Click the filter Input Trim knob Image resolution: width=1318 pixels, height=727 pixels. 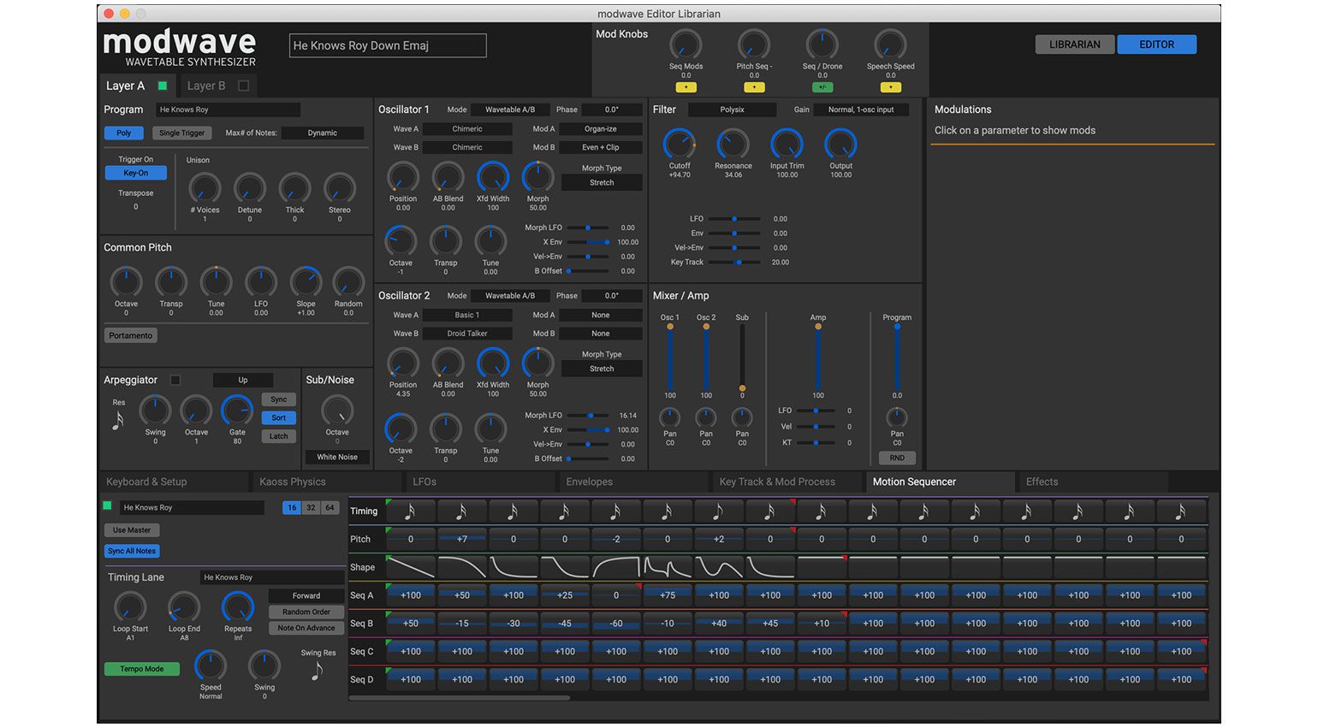(787, 144)
